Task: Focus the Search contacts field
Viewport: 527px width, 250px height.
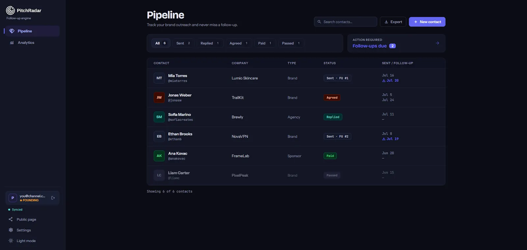Action: [x=346, y=22]
